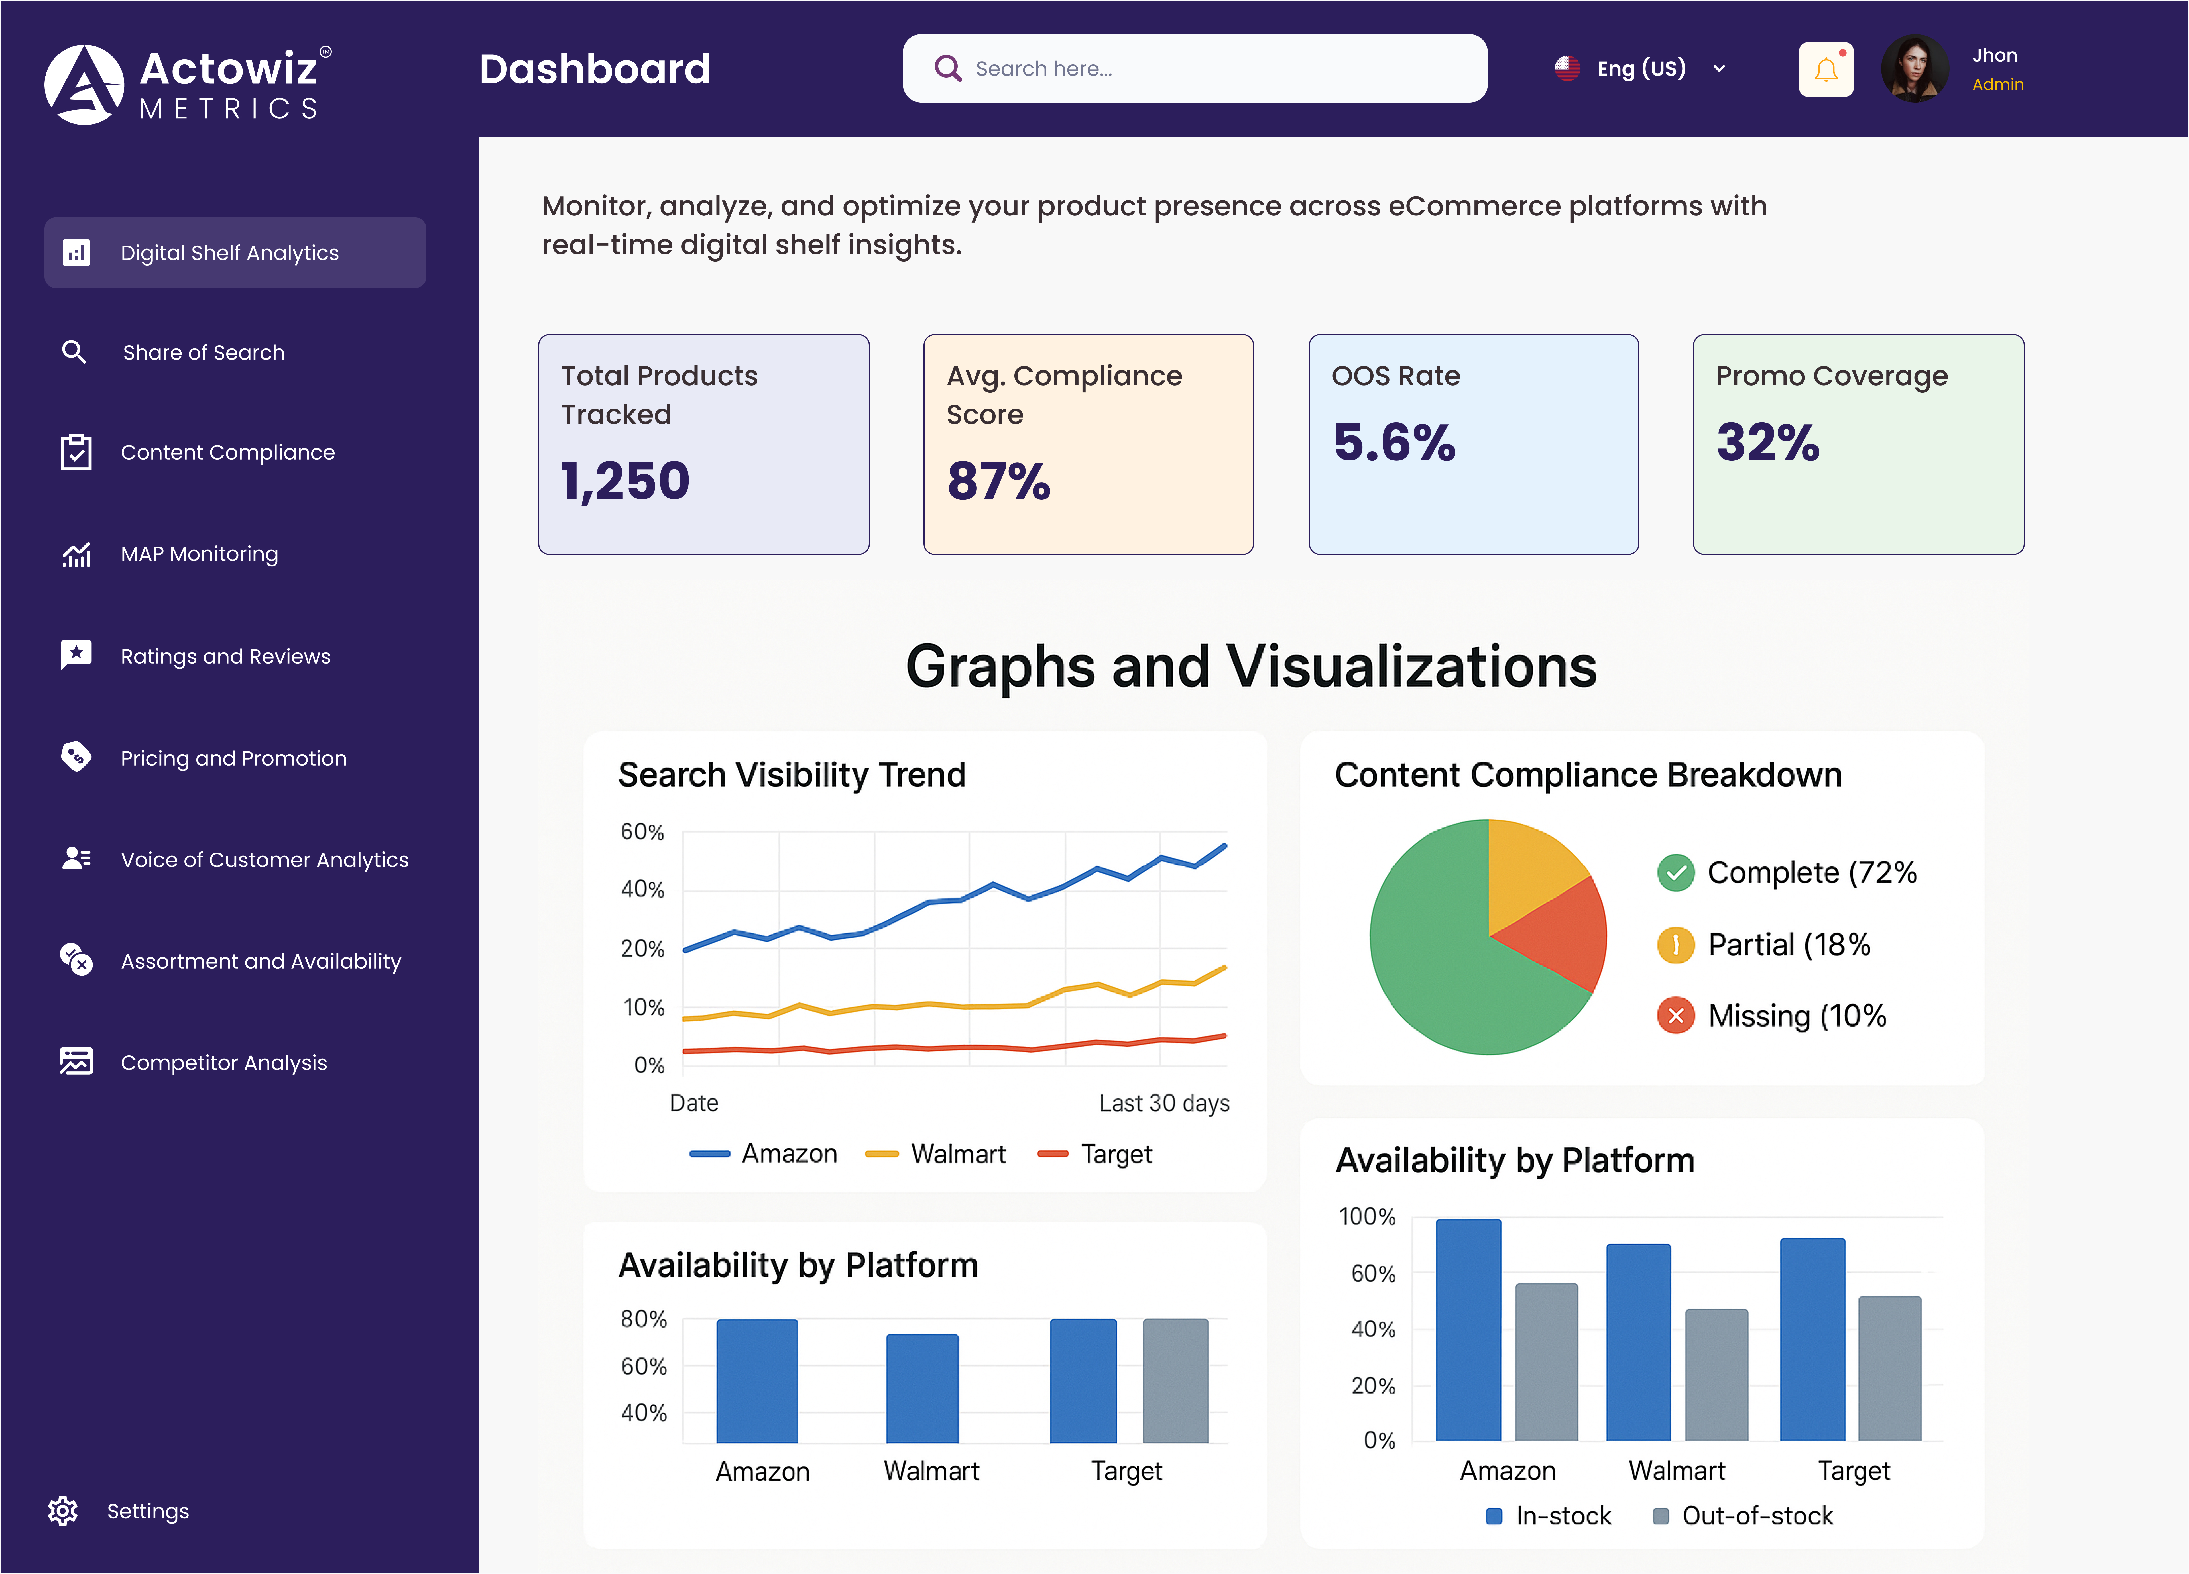The width and height of the screenshot is (2189, 1574).
Task: Open Settings label in sidebar
Action: click(148, 1511)
